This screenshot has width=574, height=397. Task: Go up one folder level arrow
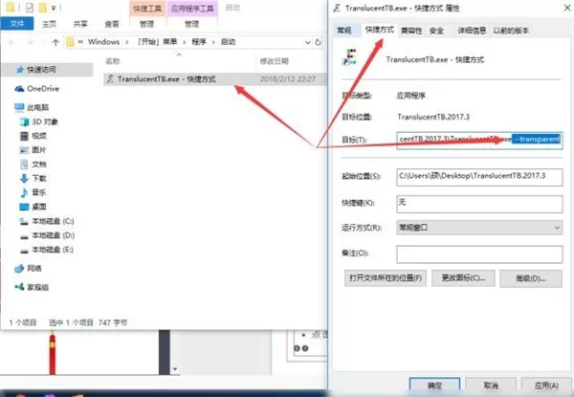tap(55, 42)
